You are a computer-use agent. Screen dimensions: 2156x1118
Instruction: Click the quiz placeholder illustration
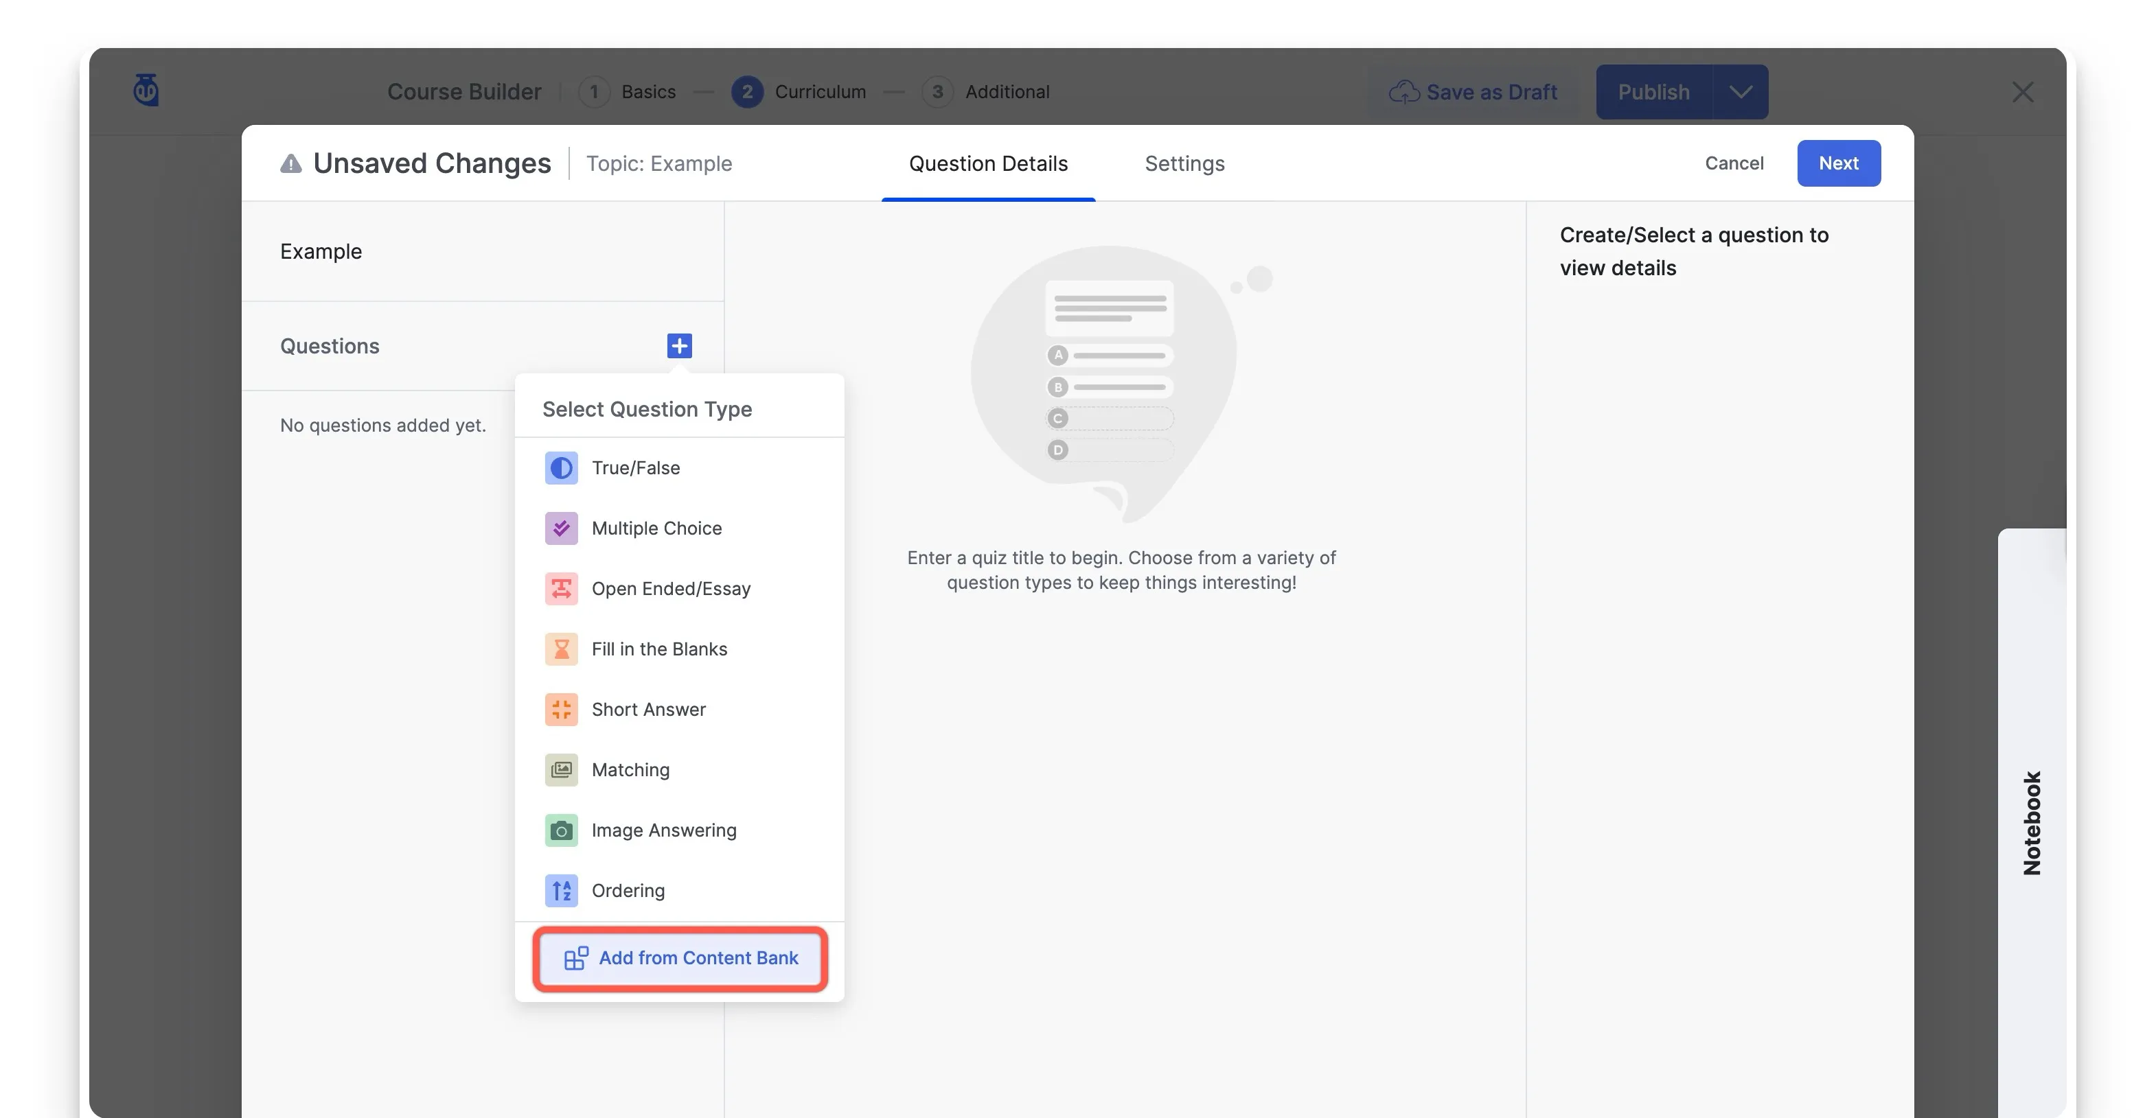pyautogui.click(x=1121, y=384)
